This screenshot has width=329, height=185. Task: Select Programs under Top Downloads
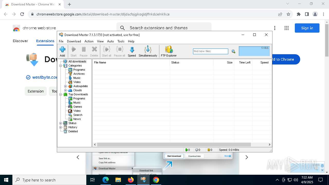(x=79, y=98)
